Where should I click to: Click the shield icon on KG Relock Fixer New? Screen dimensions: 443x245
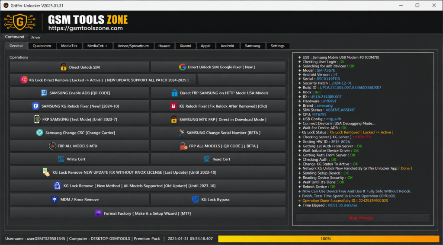35,106
